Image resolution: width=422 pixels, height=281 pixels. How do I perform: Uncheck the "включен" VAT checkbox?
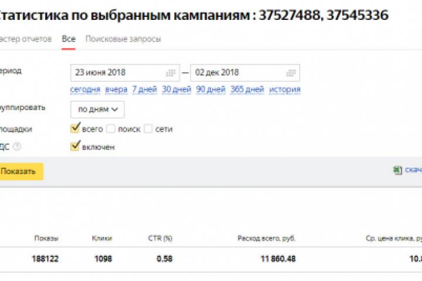click(75, 146)
